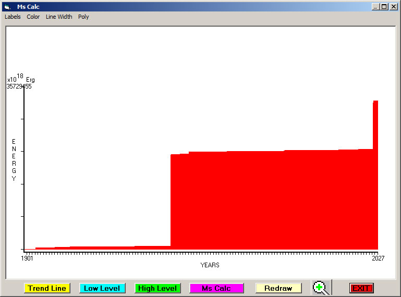Click the 1901 start year label
This screenshot has width=401, height=297.
(27, 258)
